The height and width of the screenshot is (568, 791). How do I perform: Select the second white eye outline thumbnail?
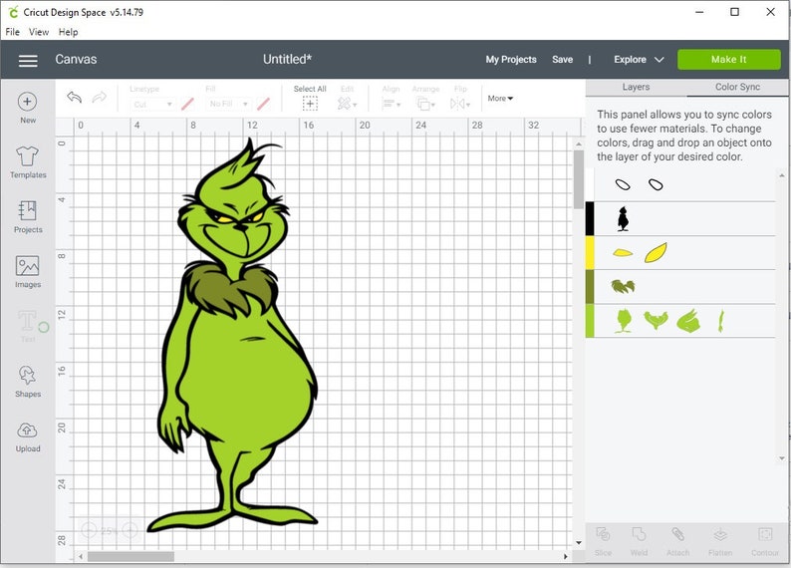coord(656,184)
